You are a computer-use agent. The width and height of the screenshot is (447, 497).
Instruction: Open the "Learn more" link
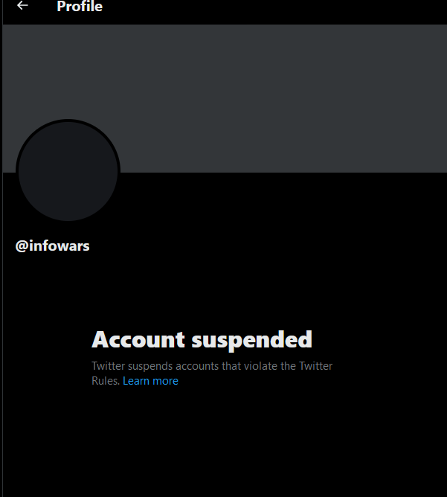click(150, 381)
